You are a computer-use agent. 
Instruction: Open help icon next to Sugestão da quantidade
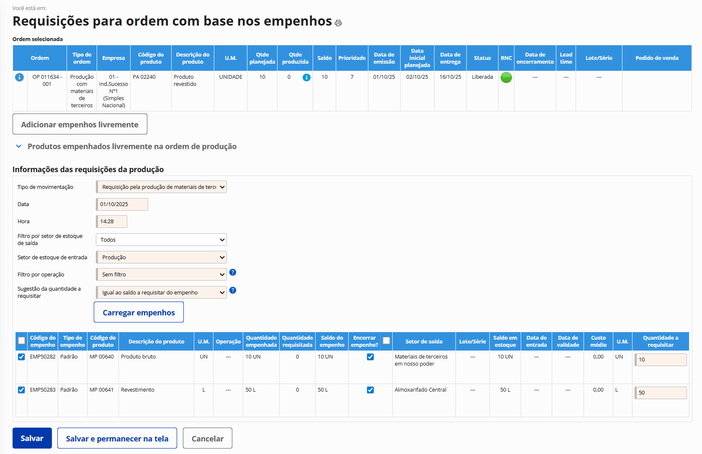coord(233,291)
